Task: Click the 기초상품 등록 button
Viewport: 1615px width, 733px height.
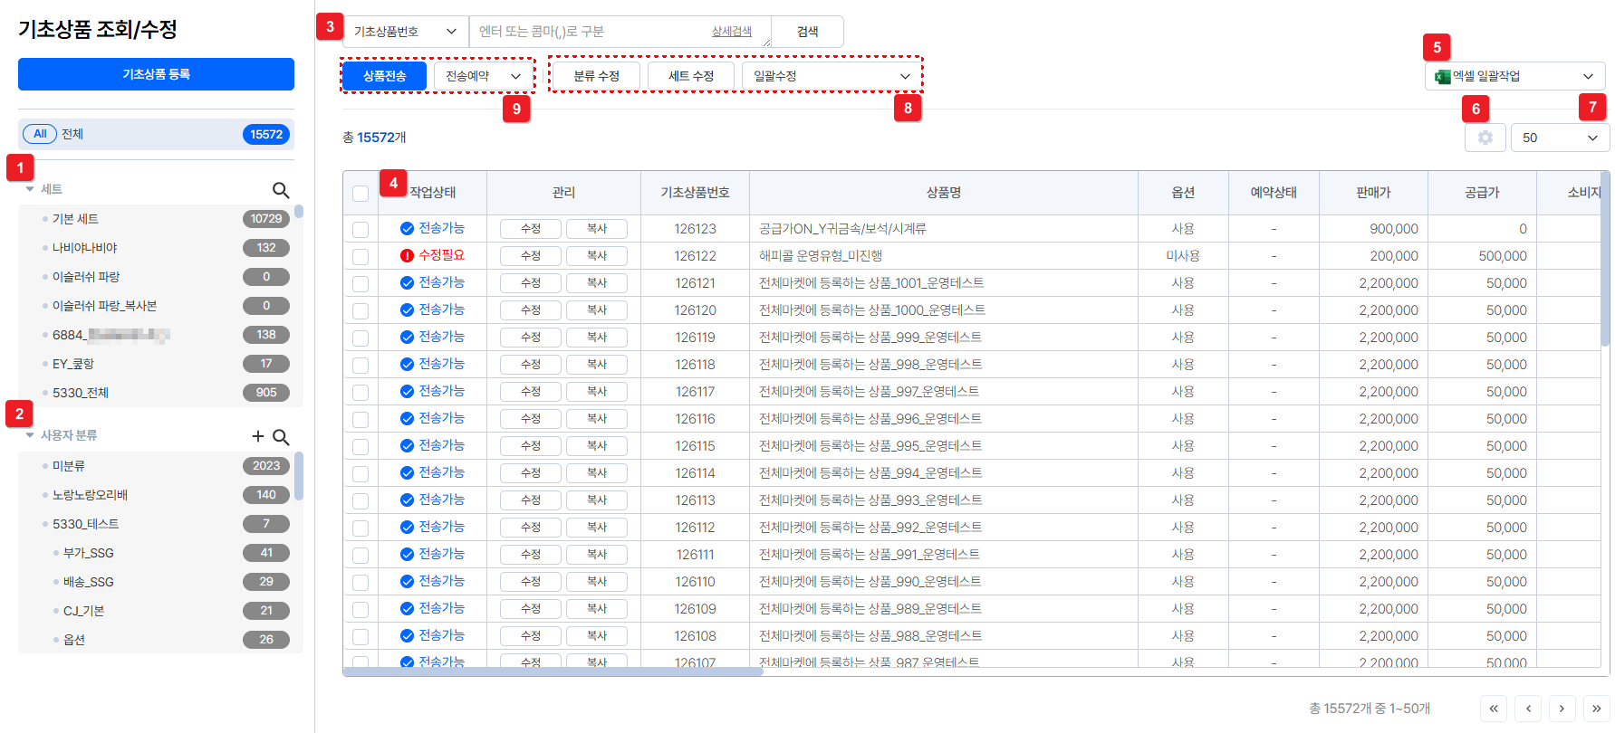Action: [x=156, y=74]
